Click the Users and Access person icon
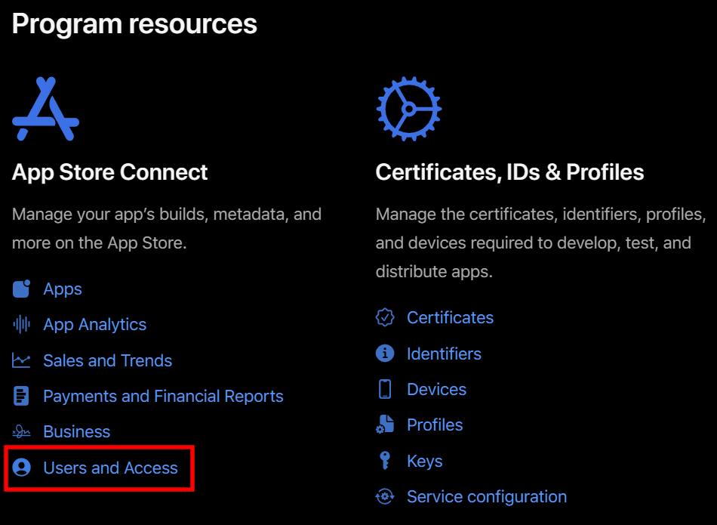This screenshot has width=717, height=525. click(x=21, y=468)
